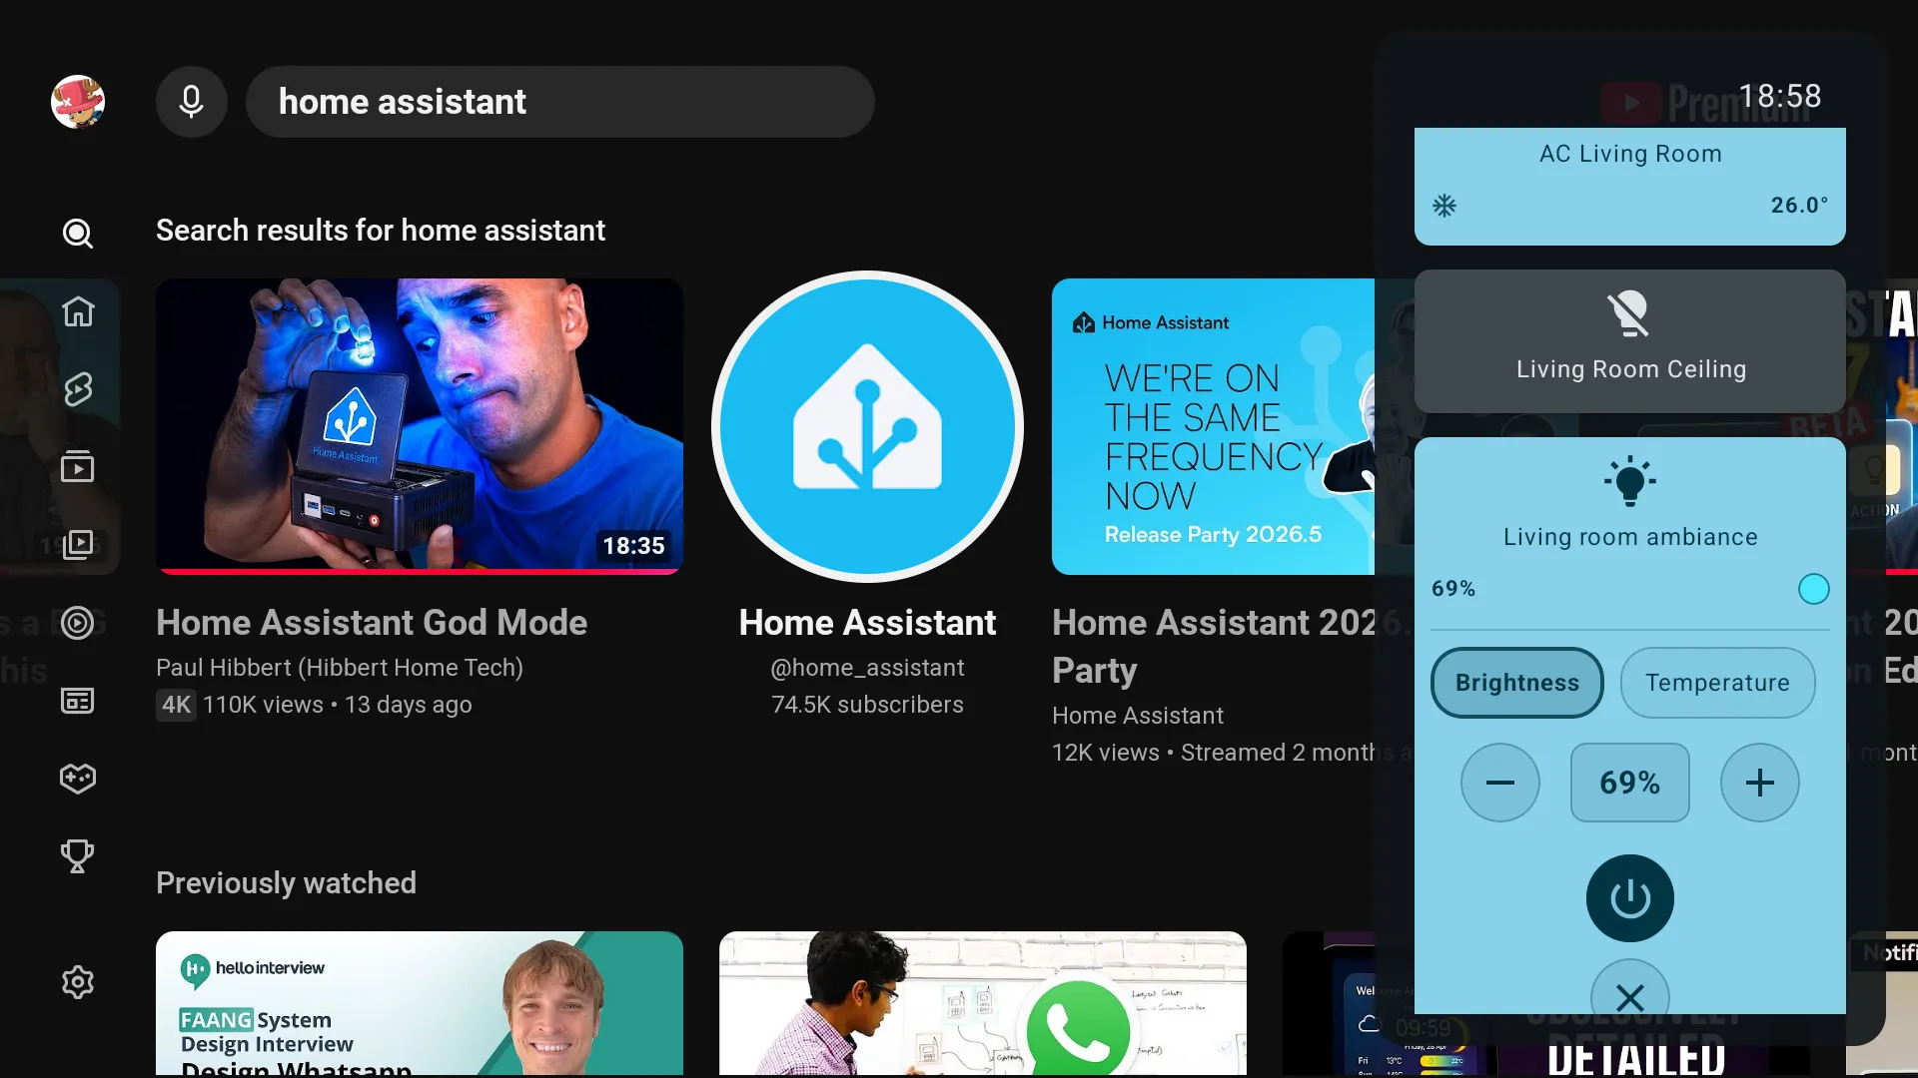This screenshot has height=1078, width=1918.
Task: Open Library in the sidebar
Action: click(78, 545)
